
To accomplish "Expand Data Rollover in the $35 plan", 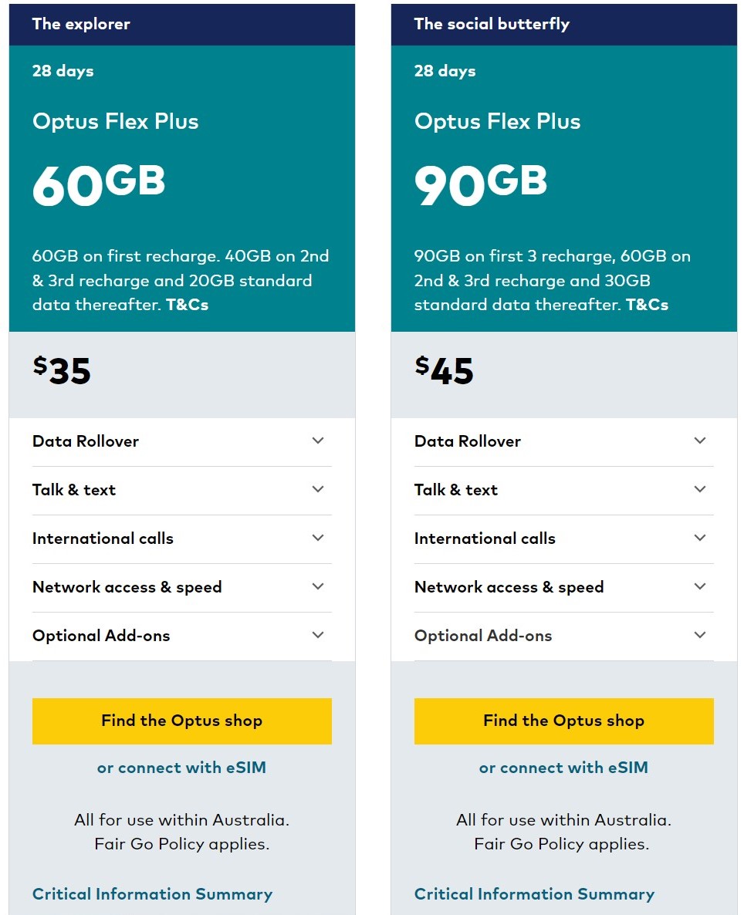I will (181, 441).
